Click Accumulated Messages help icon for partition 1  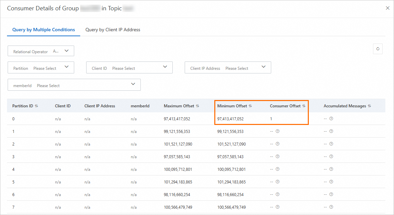(331, 131)
